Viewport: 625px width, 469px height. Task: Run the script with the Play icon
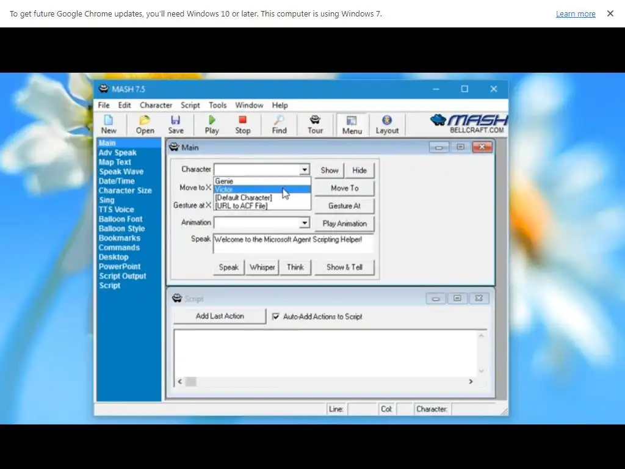(212, 125)
